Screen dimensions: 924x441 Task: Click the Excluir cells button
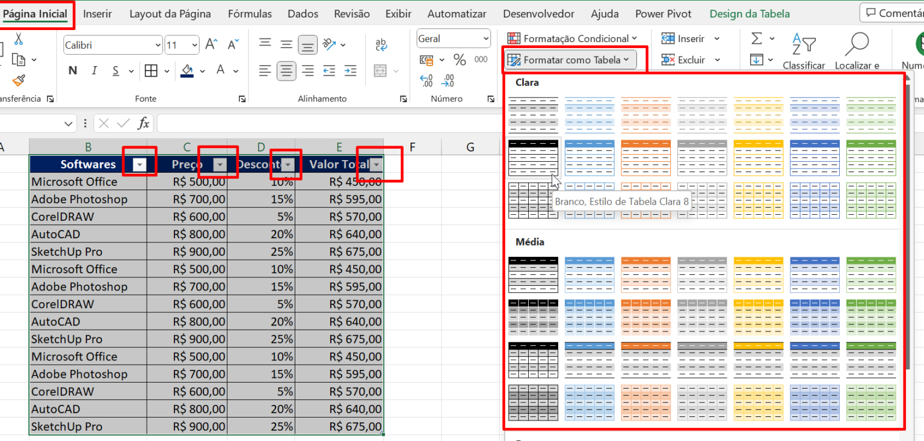click(x=691, y=60)
